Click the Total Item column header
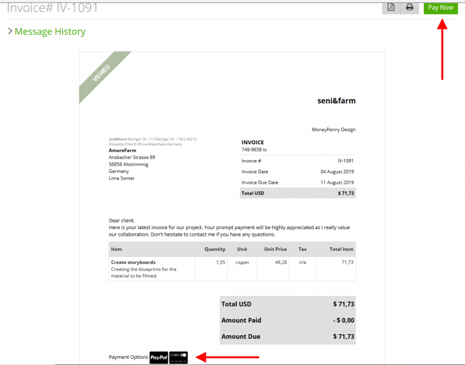Viewport: 465px width, 365px height. (x=341, y=249)
